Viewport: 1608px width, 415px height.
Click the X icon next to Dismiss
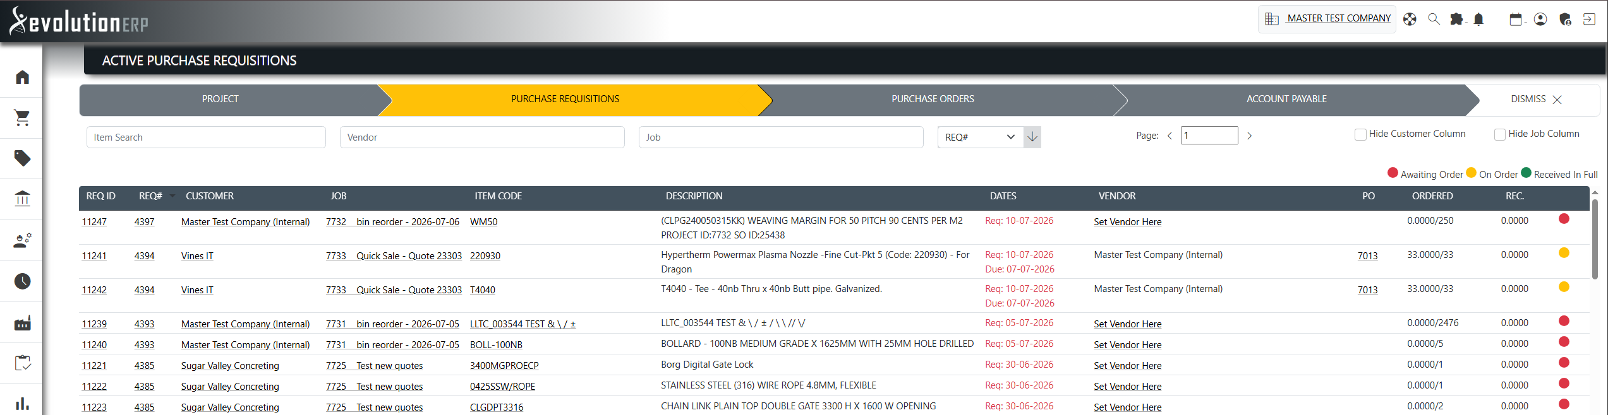1557,100
